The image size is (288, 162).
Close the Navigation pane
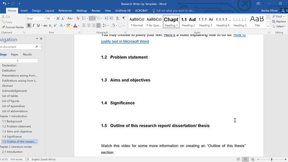[x=41, y=39]
